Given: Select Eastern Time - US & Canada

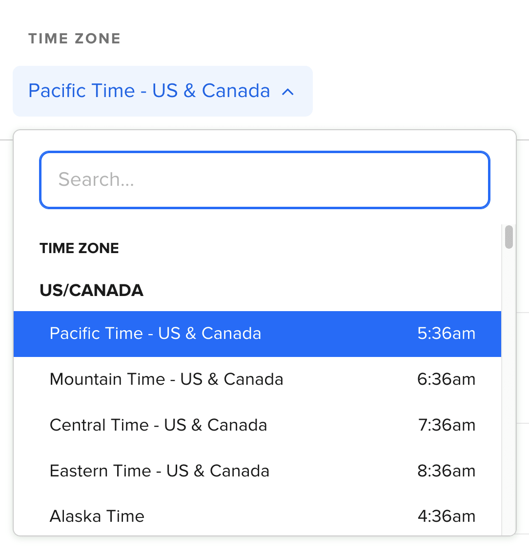Looking at the screenshot, I should 159,471.
